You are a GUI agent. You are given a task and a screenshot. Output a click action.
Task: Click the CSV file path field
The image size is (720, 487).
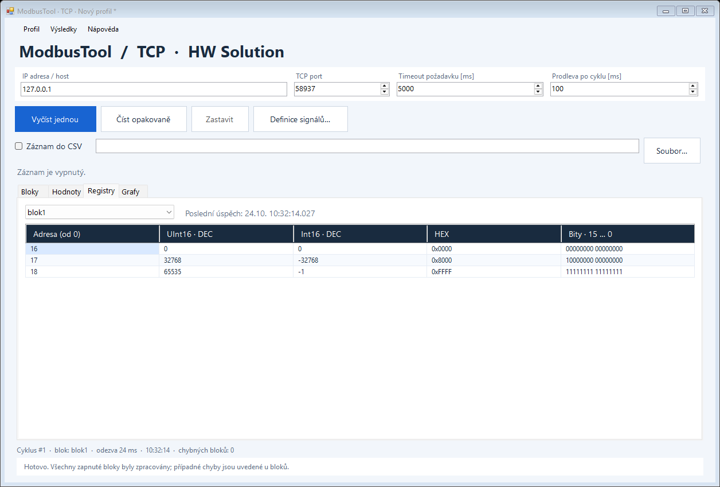[x=367, y=146]
